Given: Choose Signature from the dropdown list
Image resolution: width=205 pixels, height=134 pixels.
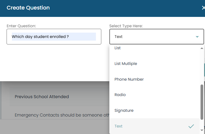Looking at the screenshot, I should tap(124, 111).
